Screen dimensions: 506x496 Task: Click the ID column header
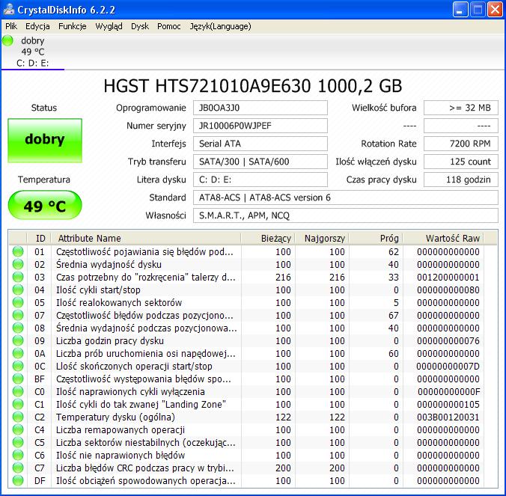click(x=39, y=239)
